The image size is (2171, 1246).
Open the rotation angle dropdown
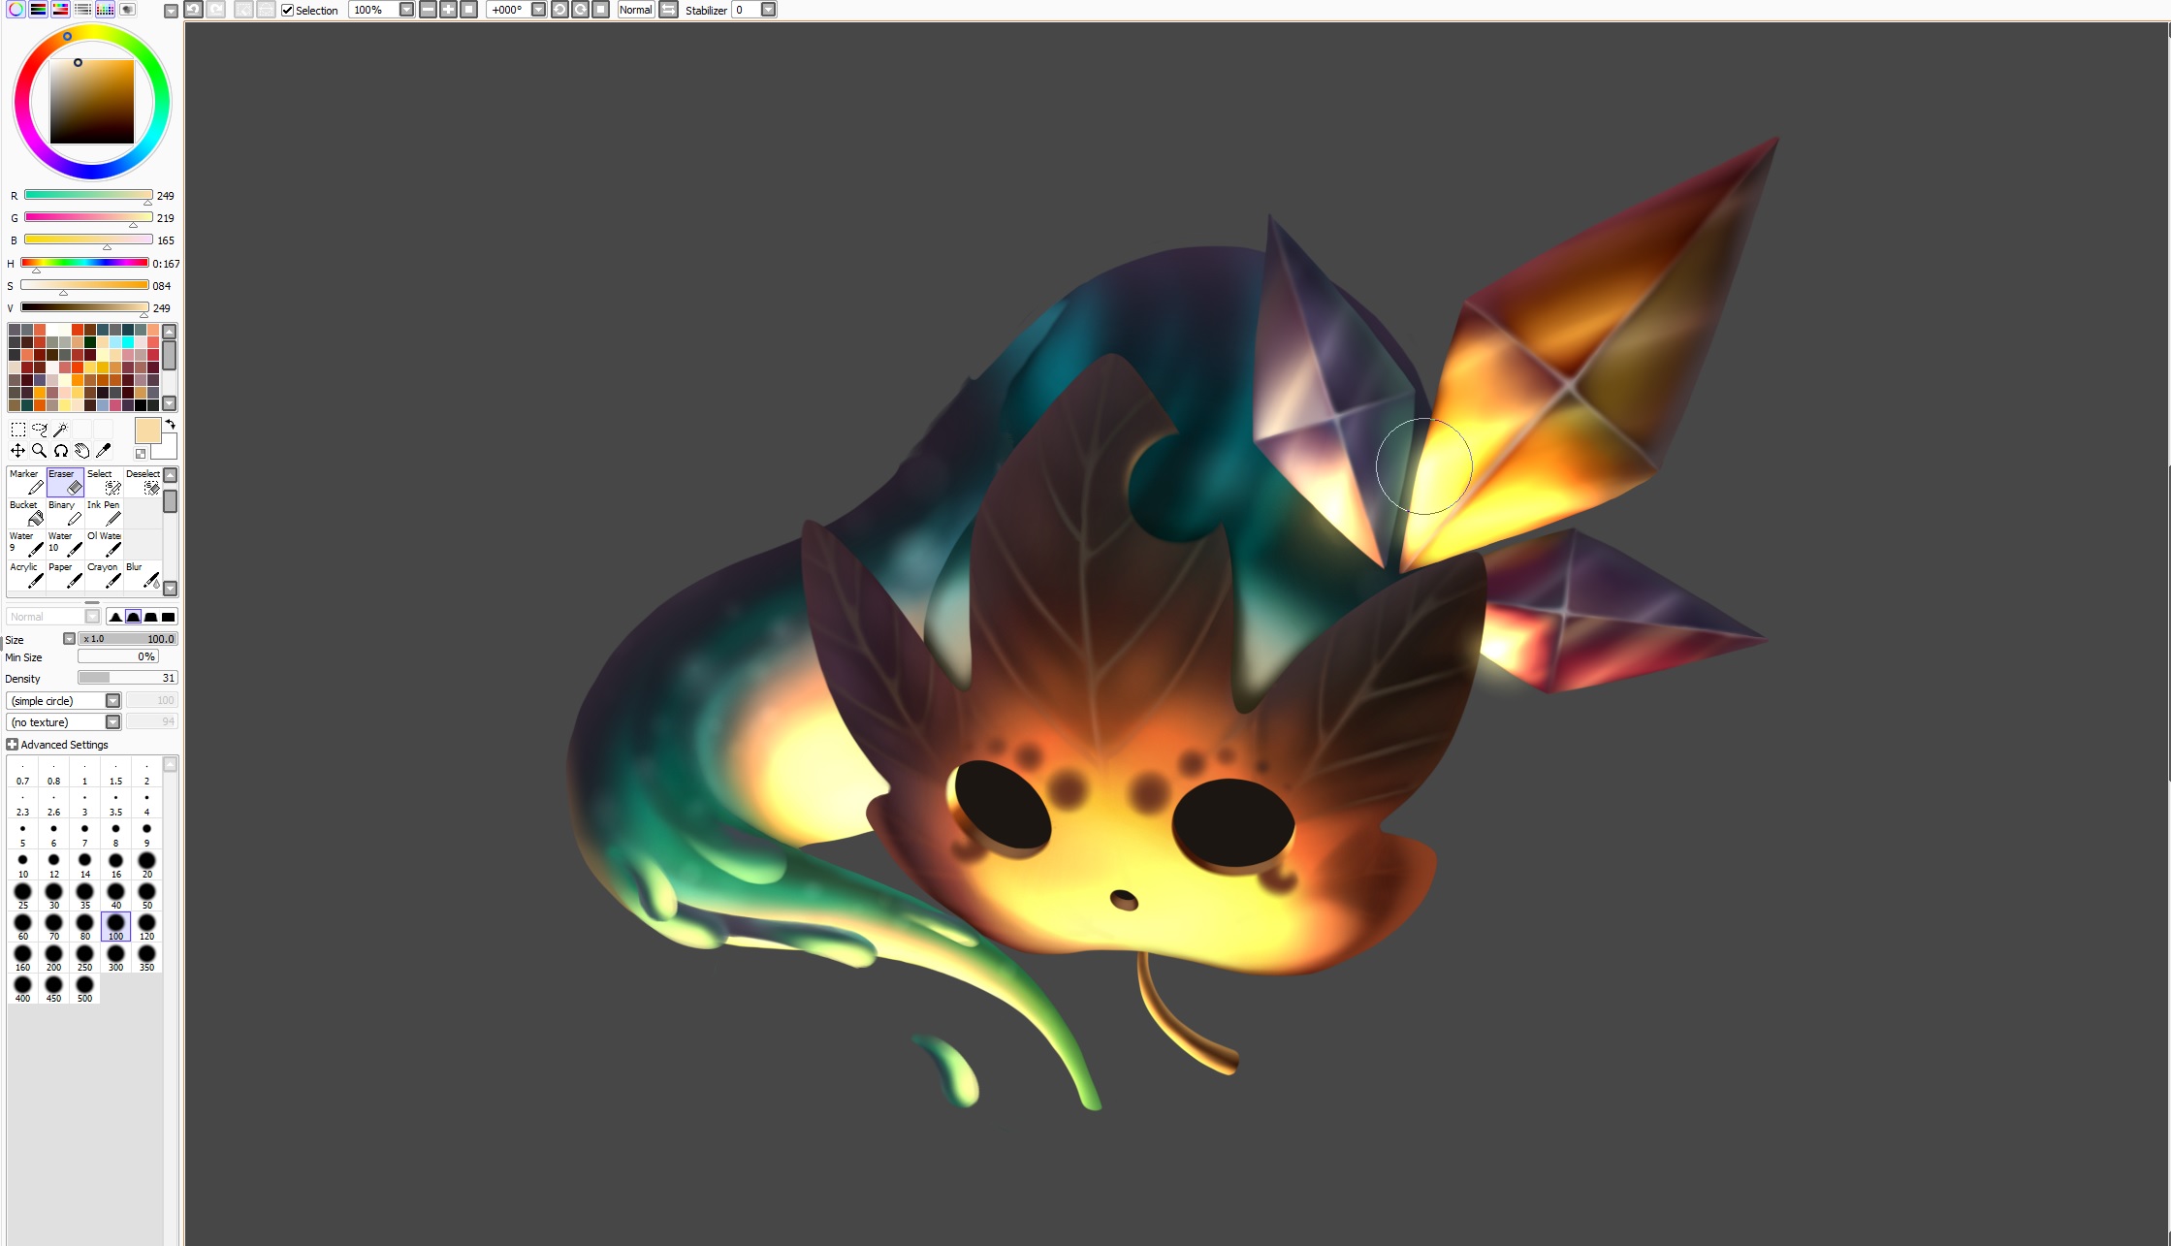pyautogui.click(x=538, y=10)
